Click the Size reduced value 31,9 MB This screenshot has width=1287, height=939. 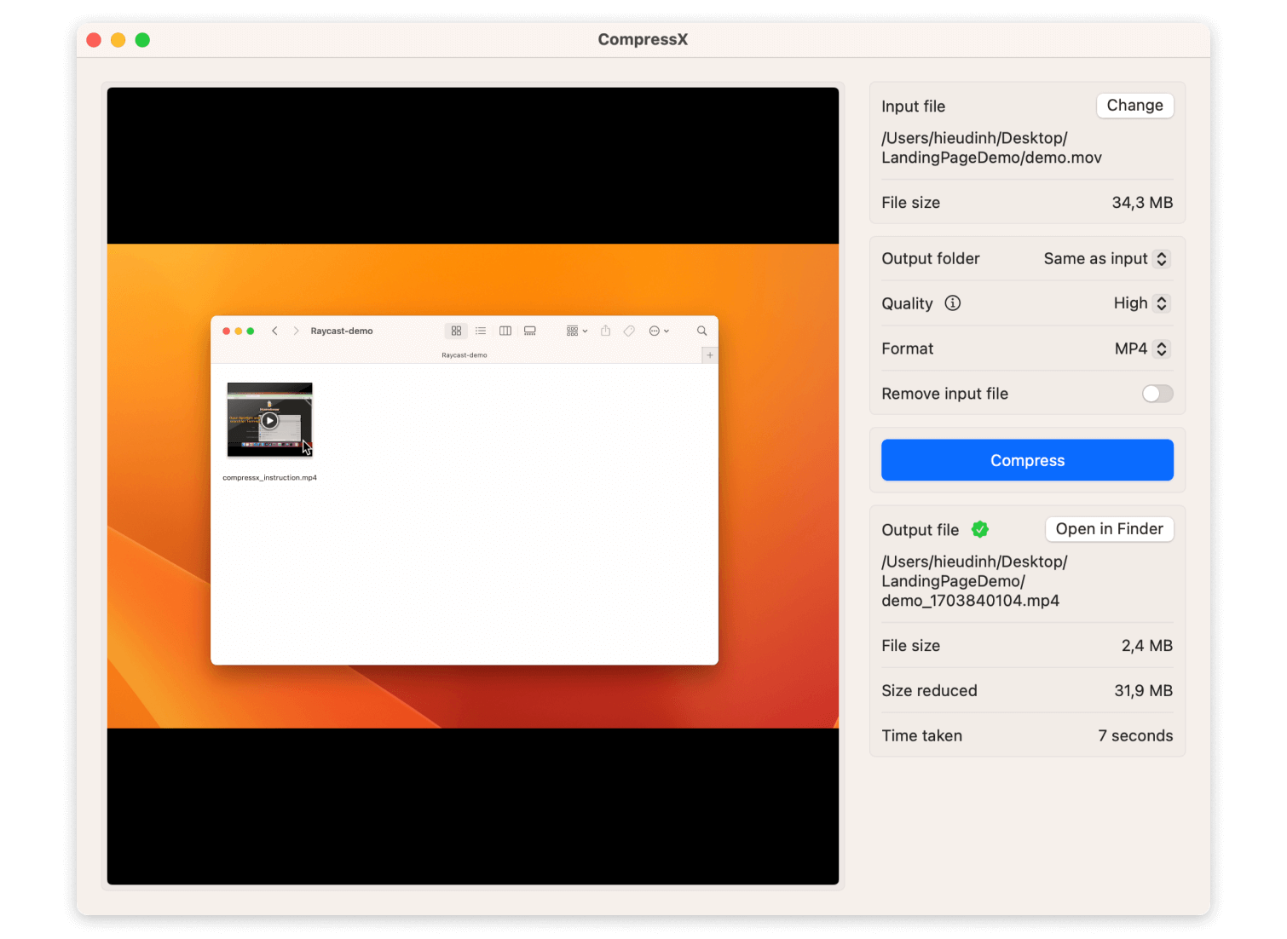pos(1143,691)
